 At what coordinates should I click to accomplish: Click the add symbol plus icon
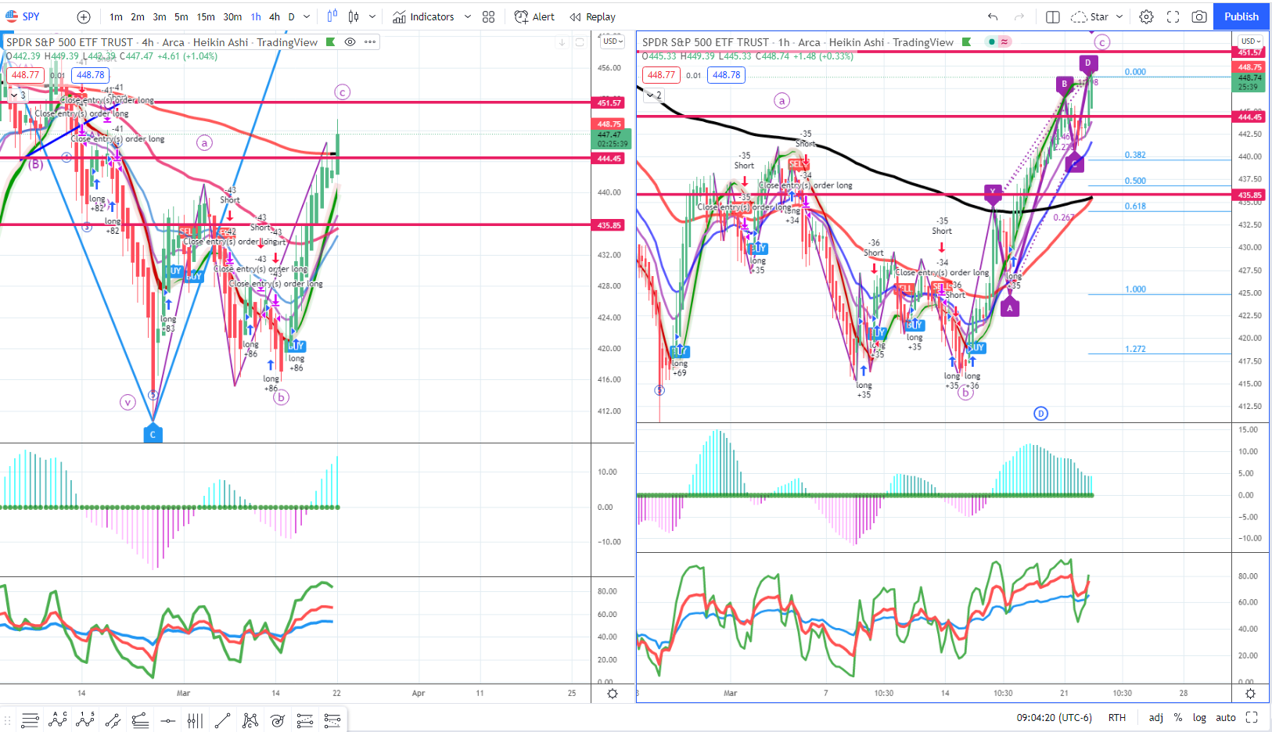click(84, 16)
